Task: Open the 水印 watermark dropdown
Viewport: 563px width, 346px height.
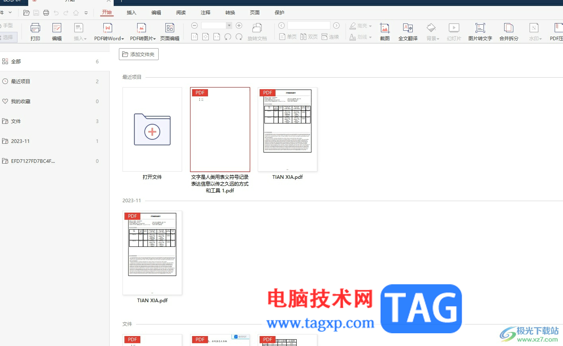Action: pos(535,32)
